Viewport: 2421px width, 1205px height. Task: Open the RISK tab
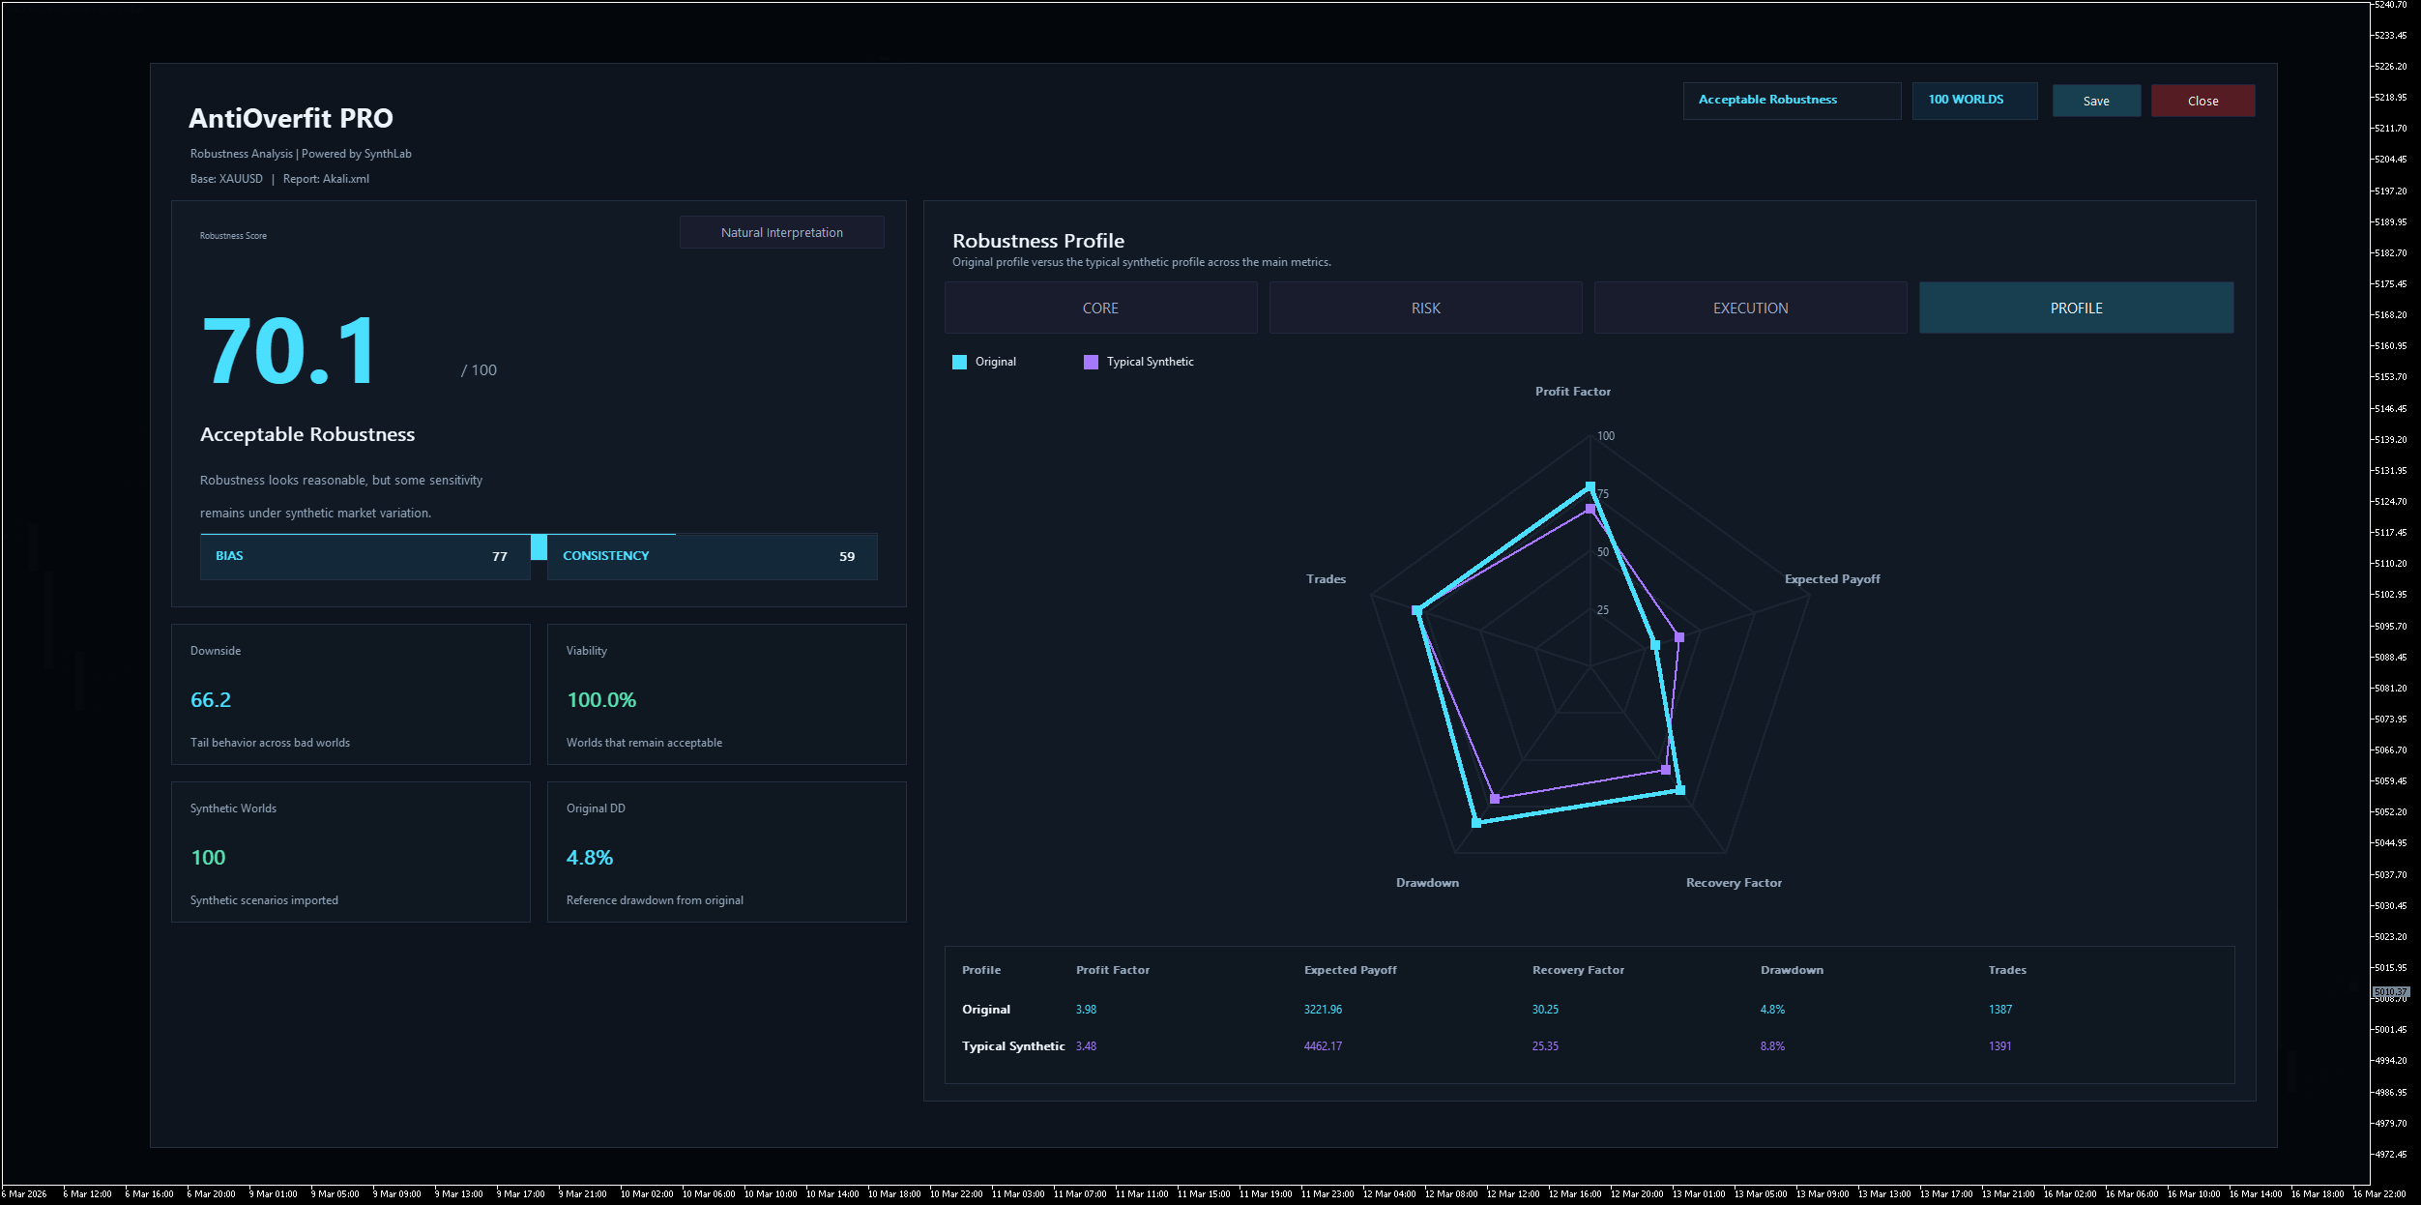[x=1425, y=308]
